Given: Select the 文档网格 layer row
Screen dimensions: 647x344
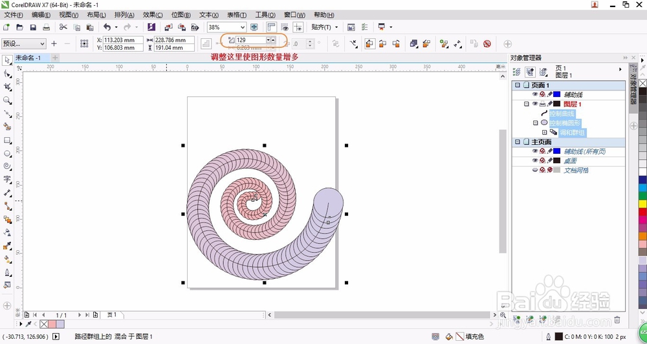Looking at the screenshot, I should point(569,170).
